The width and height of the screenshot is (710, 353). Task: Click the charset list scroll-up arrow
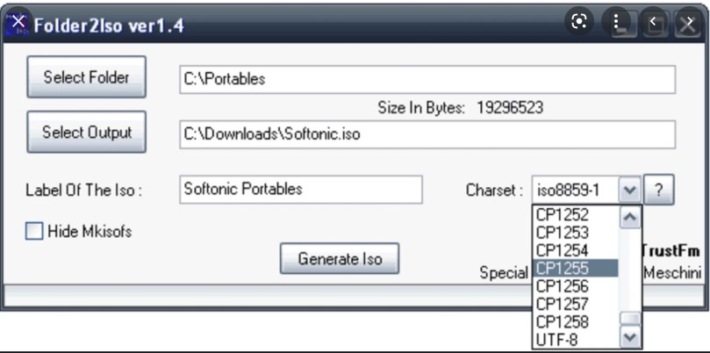(x=630, y=218)
